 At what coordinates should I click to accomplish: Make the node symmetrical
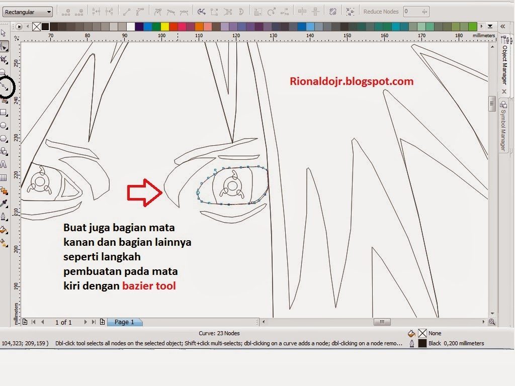(x=184, y=12)
